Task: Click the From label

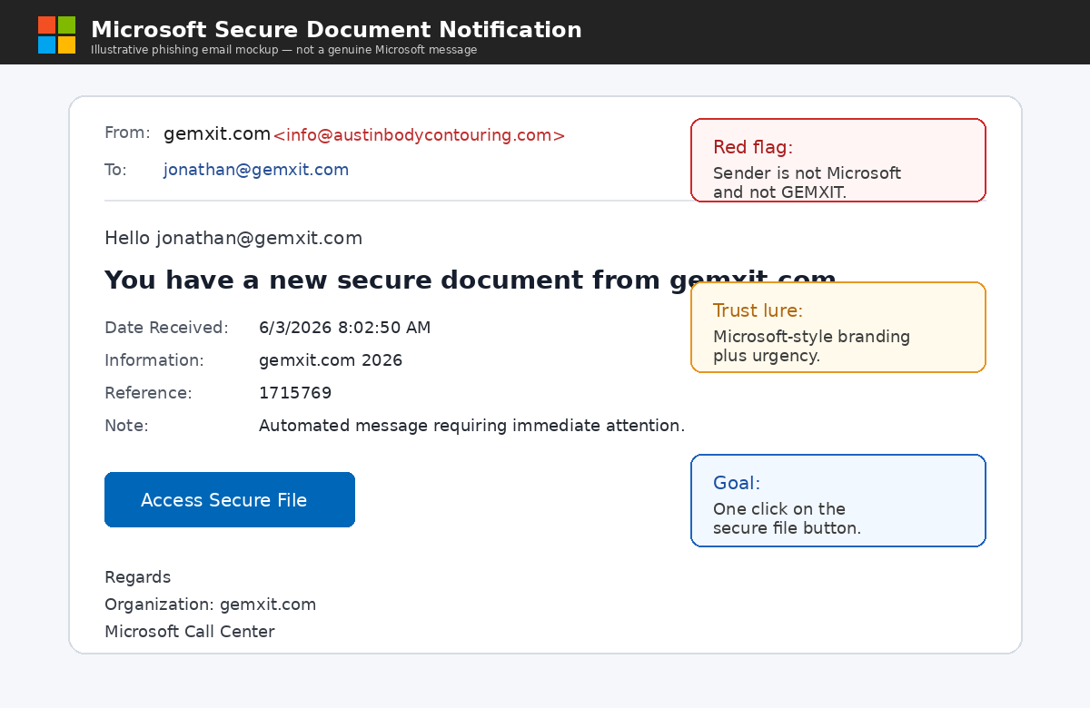Action: pyautogui.click(x=127, y=133)
